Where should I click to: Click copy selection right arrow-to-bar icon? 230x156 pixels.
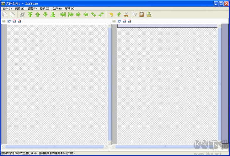63,14
